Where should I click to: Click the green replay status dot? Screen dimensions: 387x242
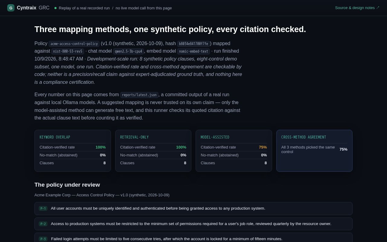[55, 8]
